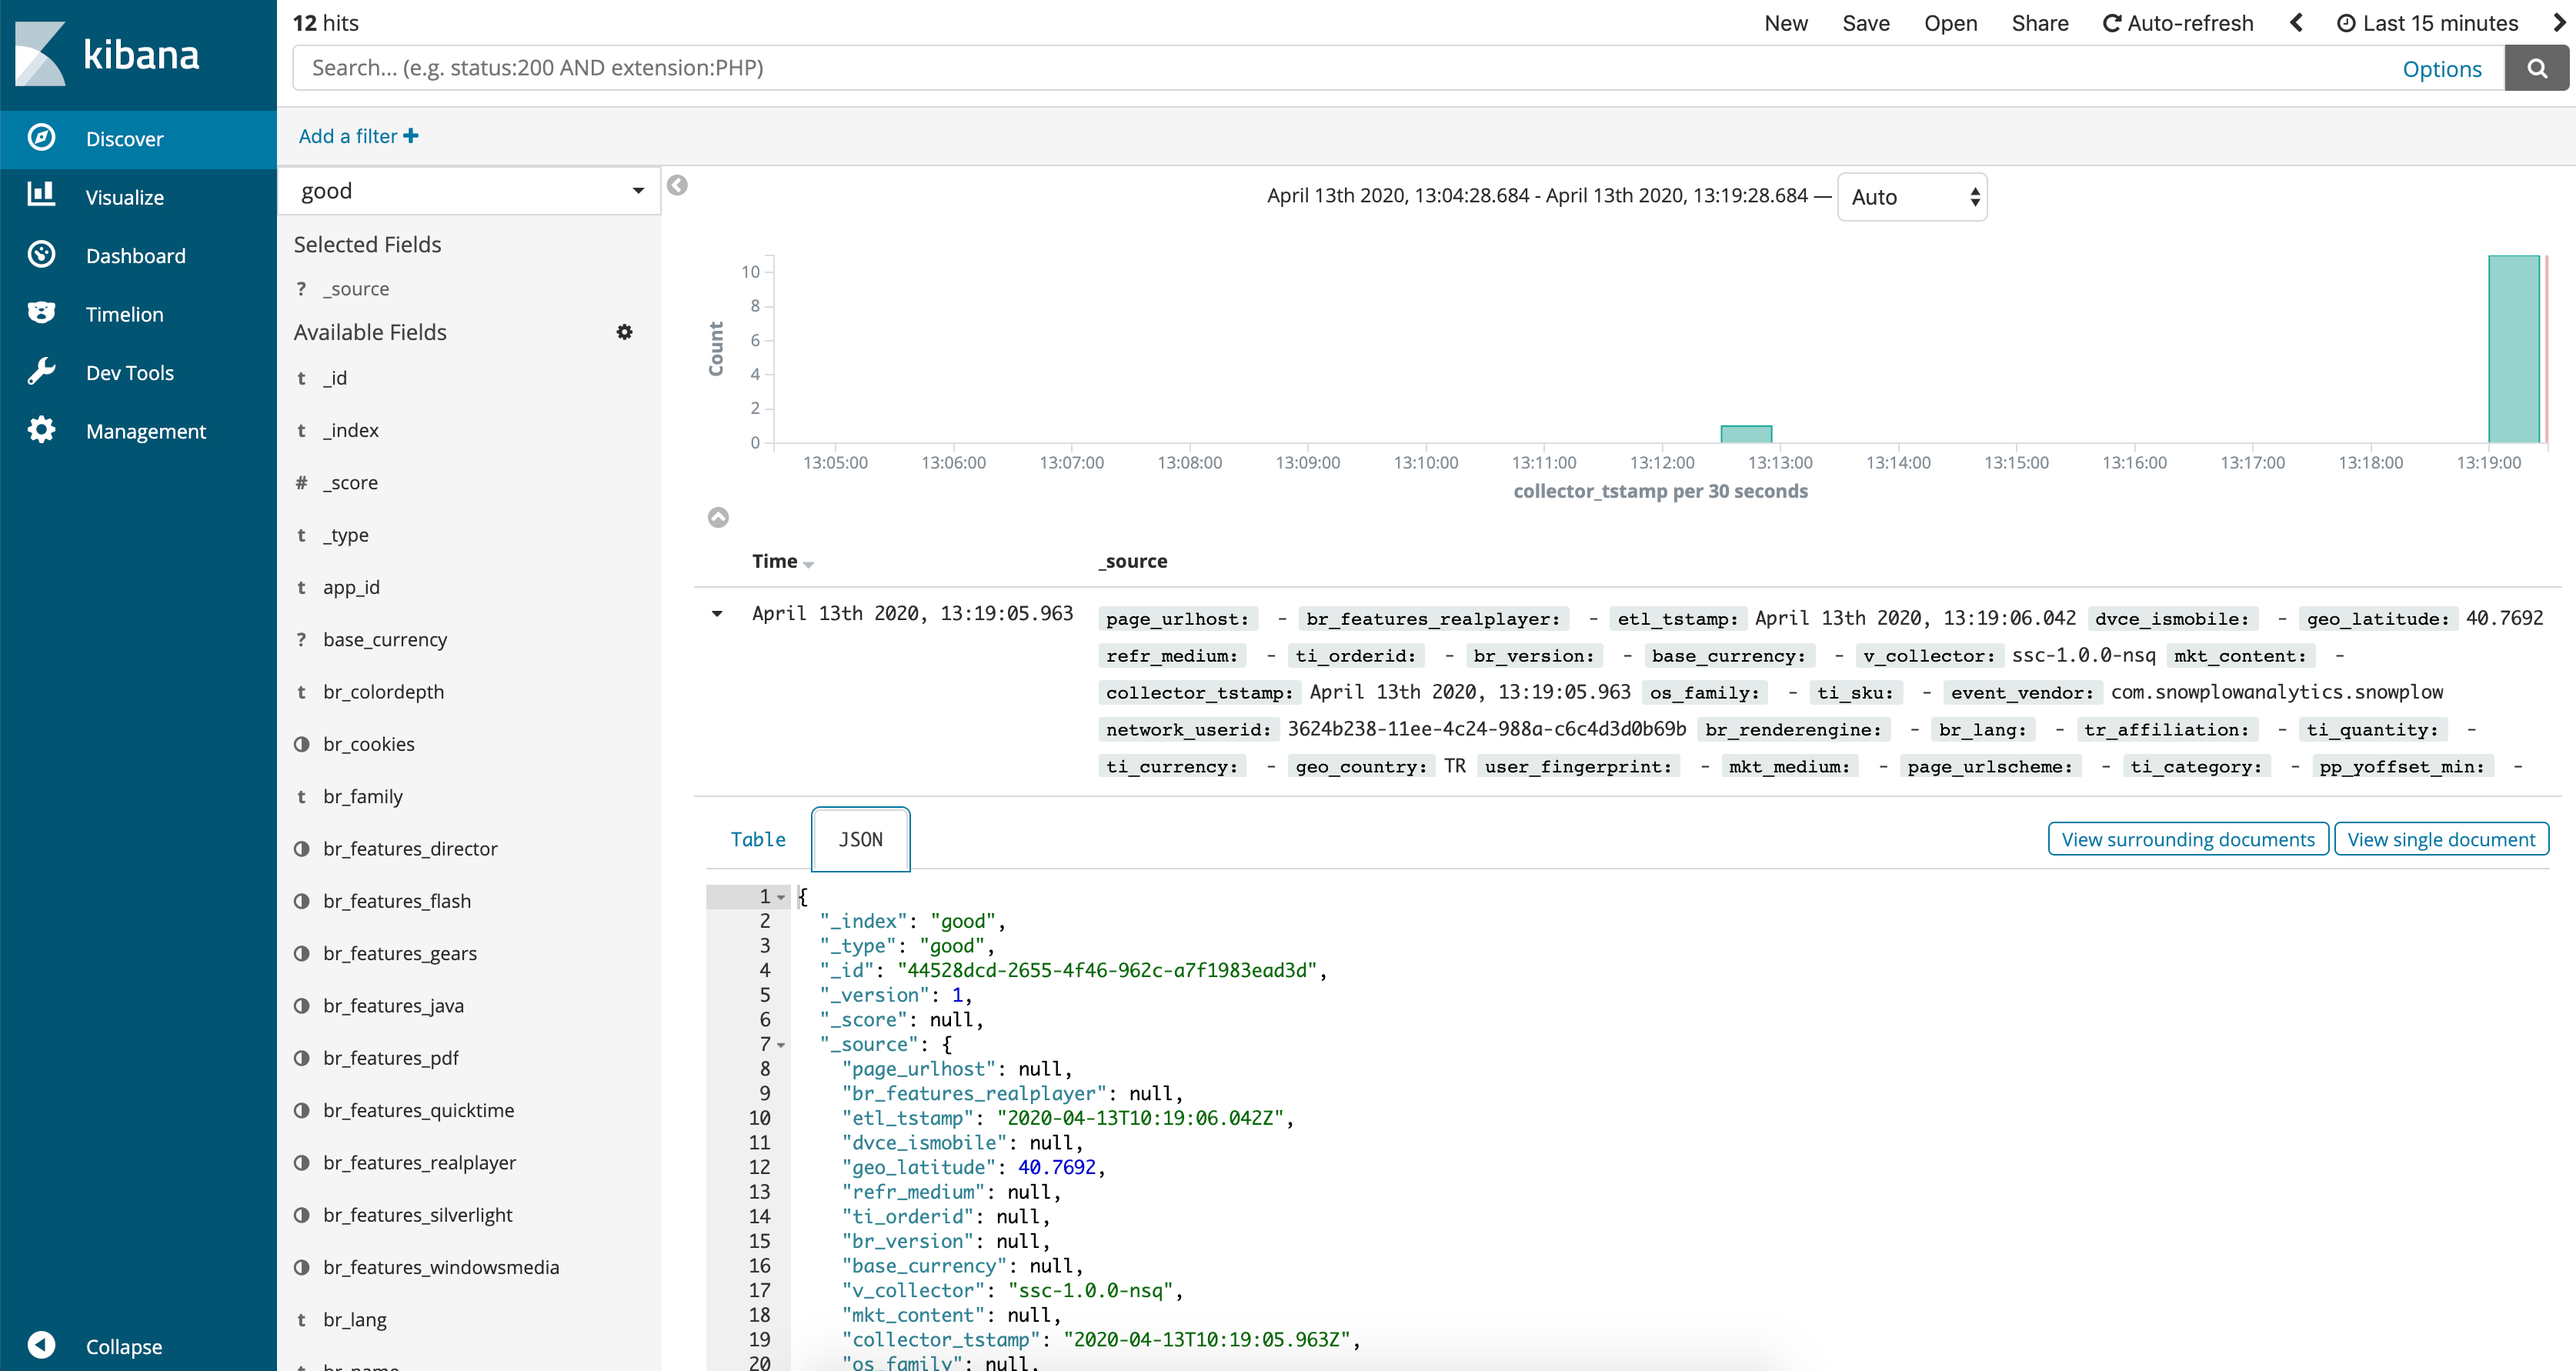Collapse the expanded document row arrow
Image resolution: width=2576 pixels, height=1371 pixels.
pos(717,614)
